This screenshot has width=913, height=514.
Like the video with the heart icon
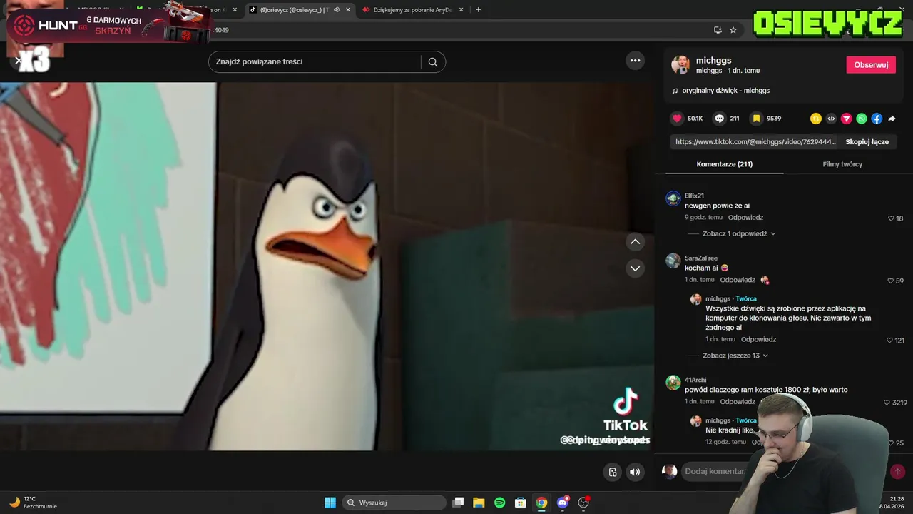tap(677, 119)
